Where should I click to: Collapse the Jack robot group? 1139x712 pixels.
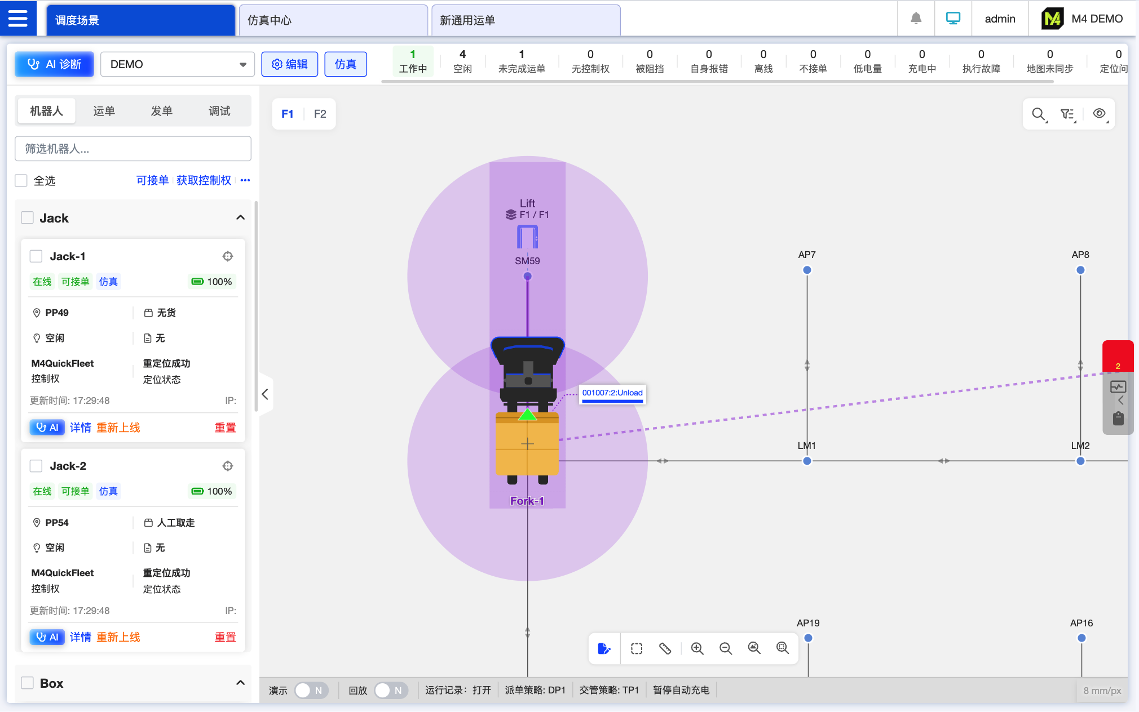[240, 218]
